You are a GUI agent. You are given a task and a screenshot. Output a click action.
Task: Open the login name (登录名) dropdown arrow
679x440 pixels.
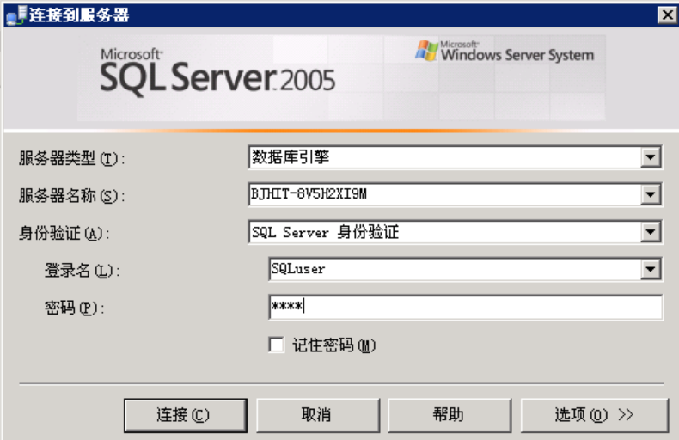point(651,270)
